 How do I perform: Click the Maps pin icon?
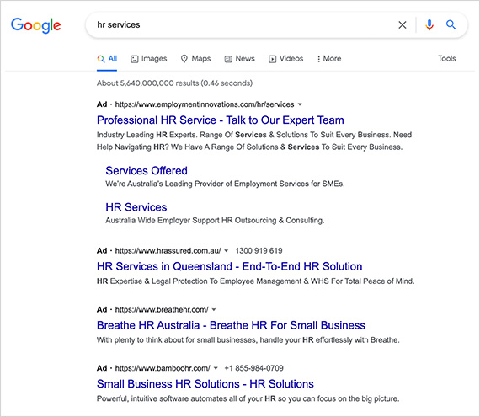click(184, 59)
